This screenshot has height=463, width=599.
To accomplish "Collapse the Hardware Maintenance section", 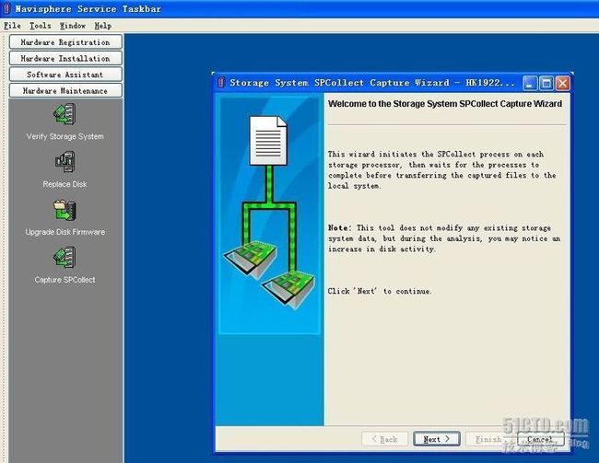I will [65, 91].
